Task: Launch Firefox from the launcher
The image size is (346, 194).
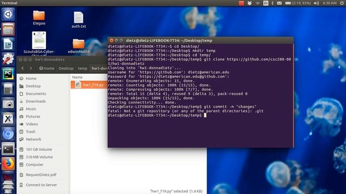Action: tap(8, 164)
